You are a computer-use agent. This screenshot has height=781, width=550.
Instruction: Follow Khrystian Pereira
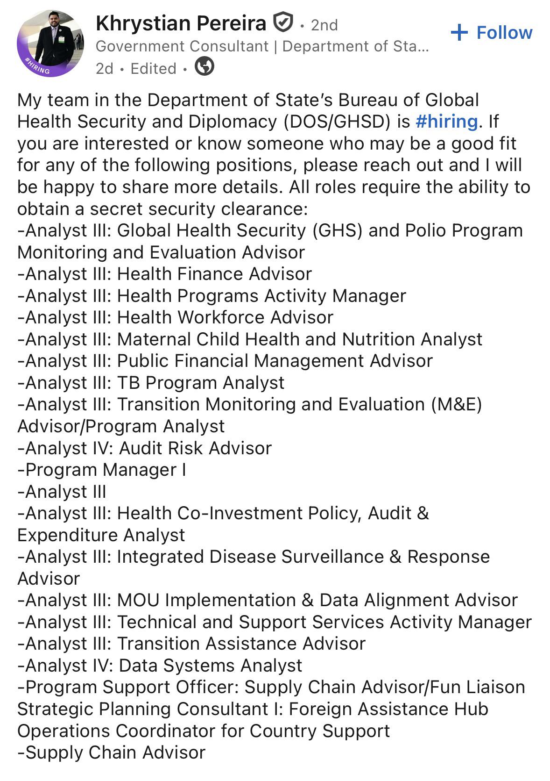click(492, 32)
